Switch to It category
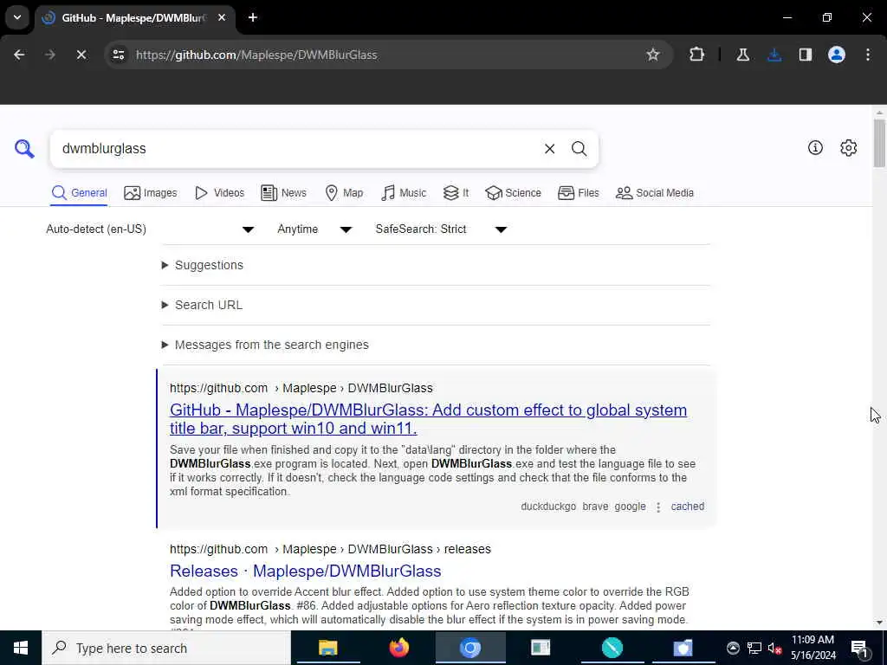The height and width of the screenshot is (665, 887). 456,193
